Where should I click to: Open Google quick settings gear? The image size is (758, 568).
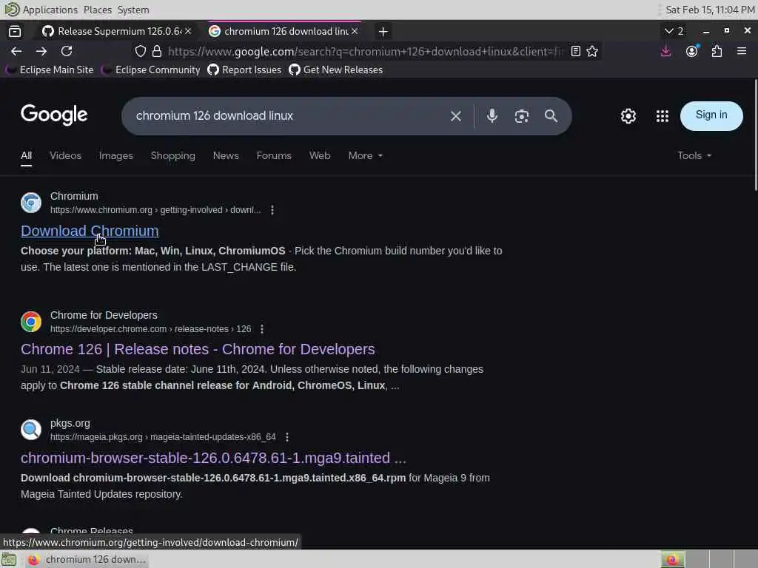pos(628,116)
